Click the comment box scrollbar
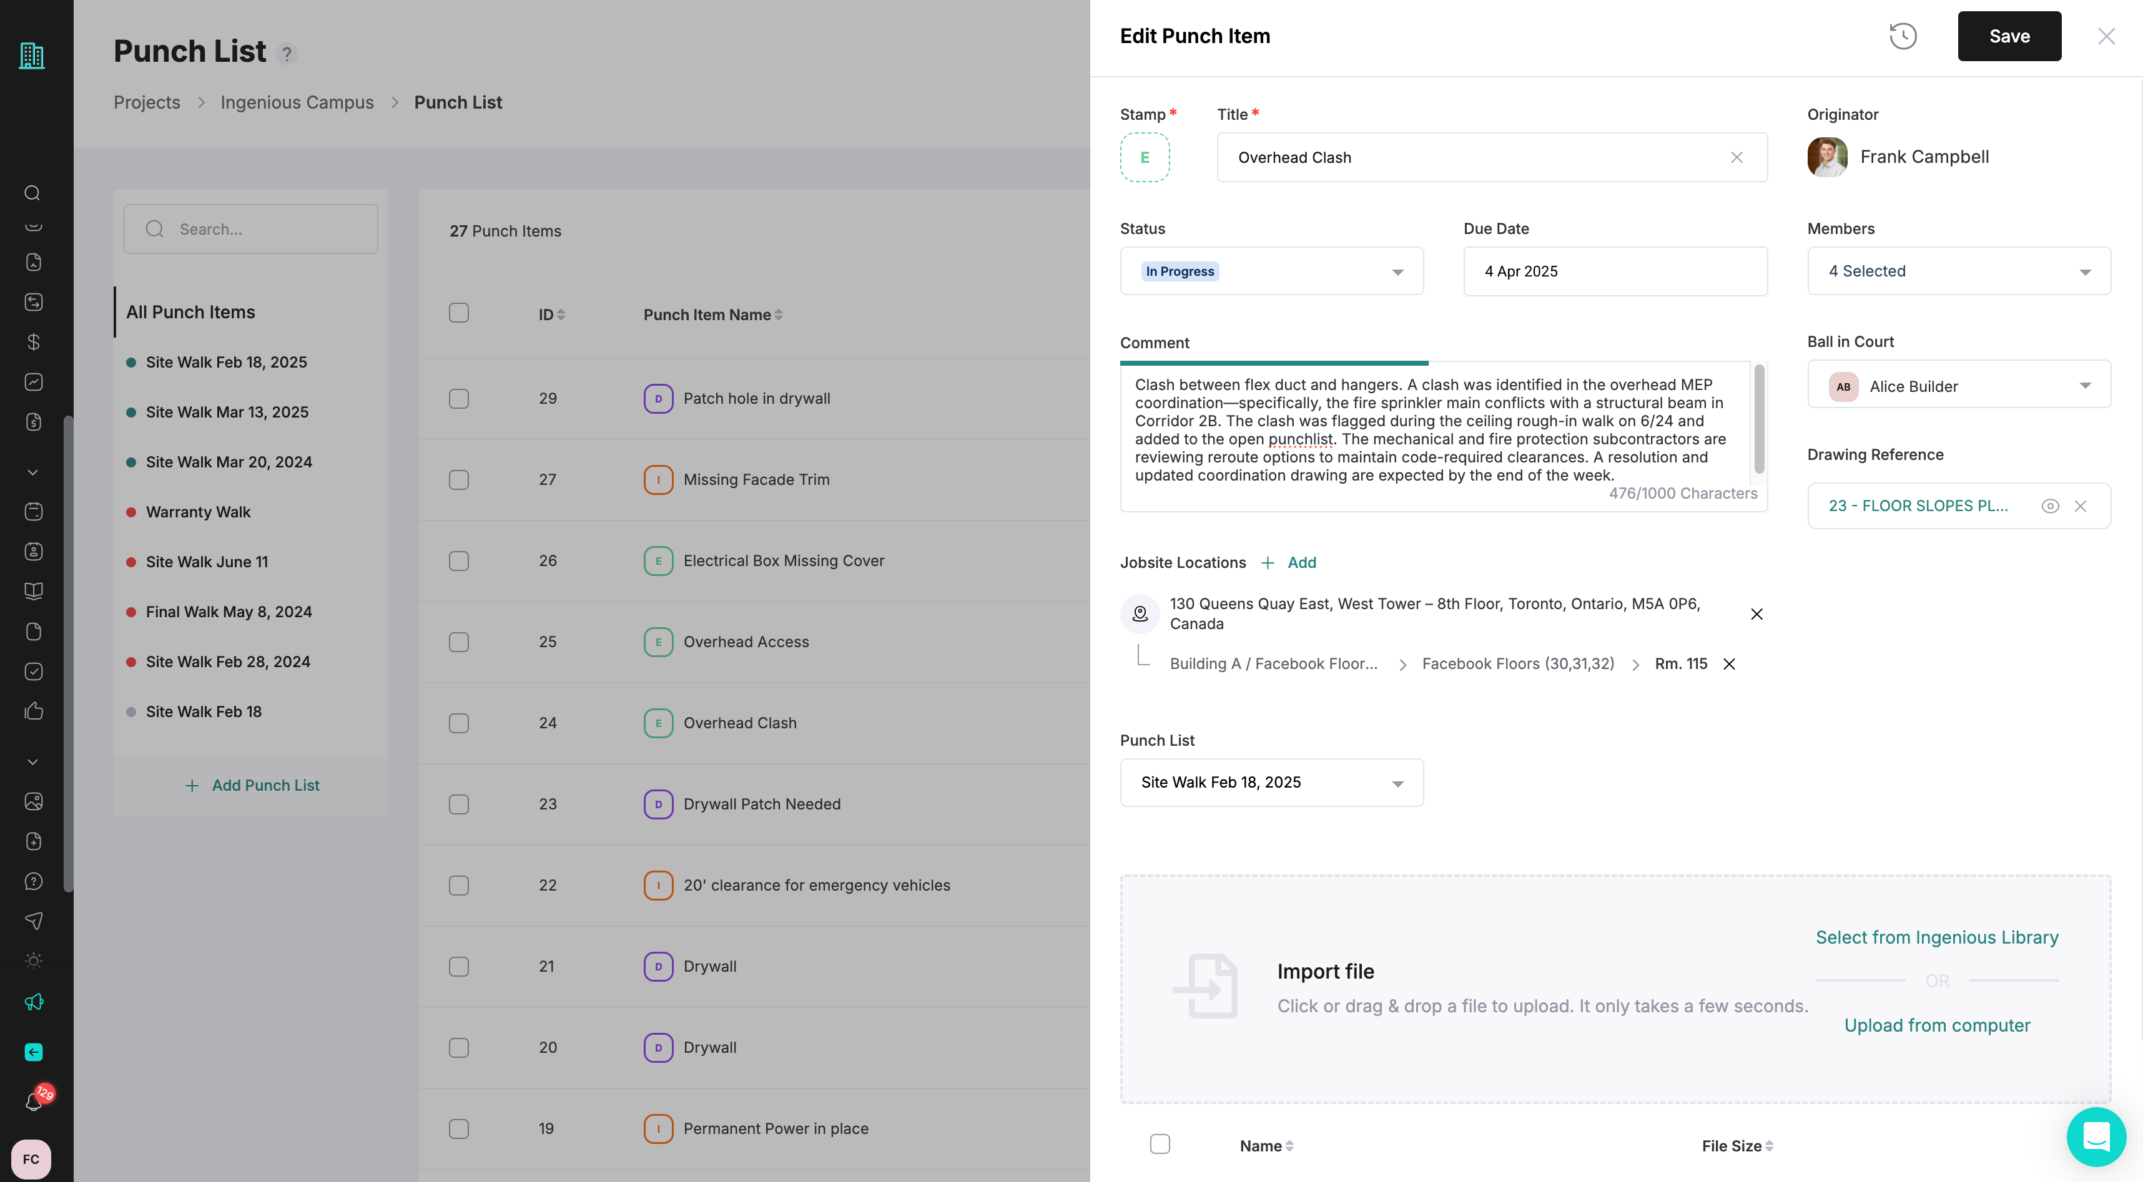This screenshot has width=2143, height=1182. coord(1758,420)
